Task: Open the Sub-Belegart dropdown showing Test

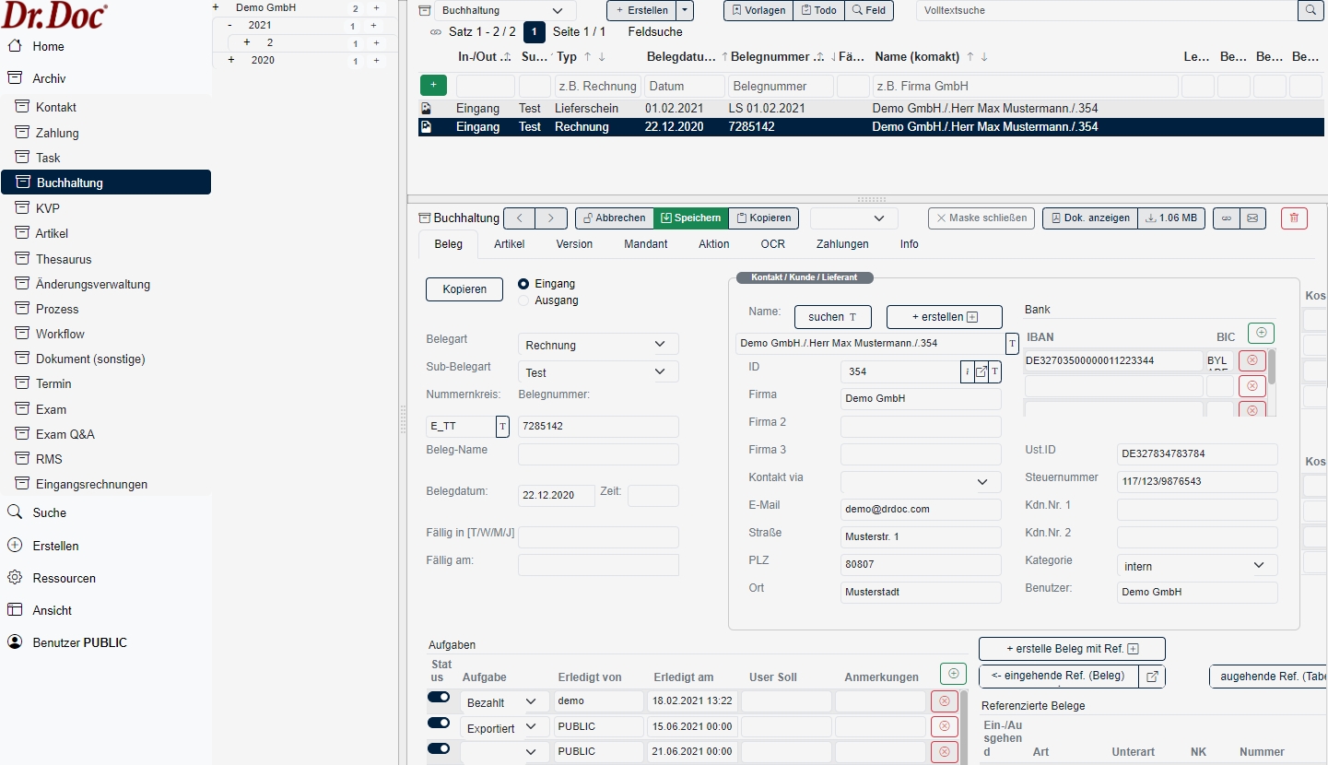Action: (x=598, y=372)
